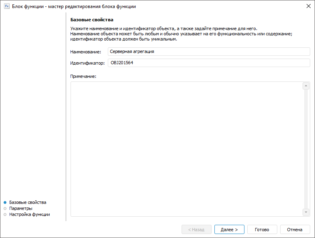Cancel the wizard with Отмена
315x238 pixels.
(x=295, y=230)
